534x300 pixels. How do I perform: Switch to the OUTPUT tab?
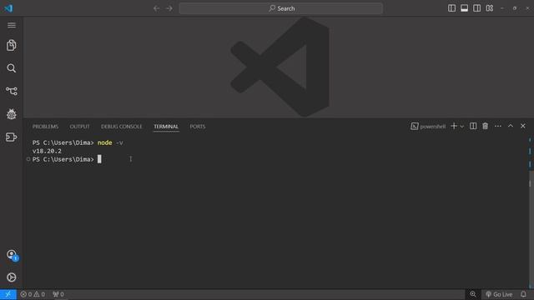click(80, 127)
